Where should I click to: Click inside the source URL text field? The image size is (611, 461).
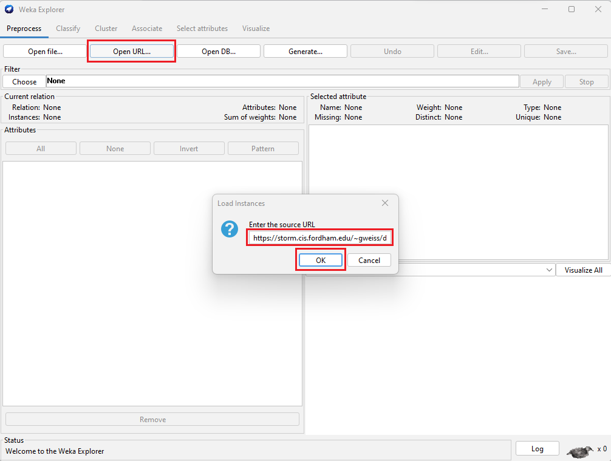(x=319, y=237)
